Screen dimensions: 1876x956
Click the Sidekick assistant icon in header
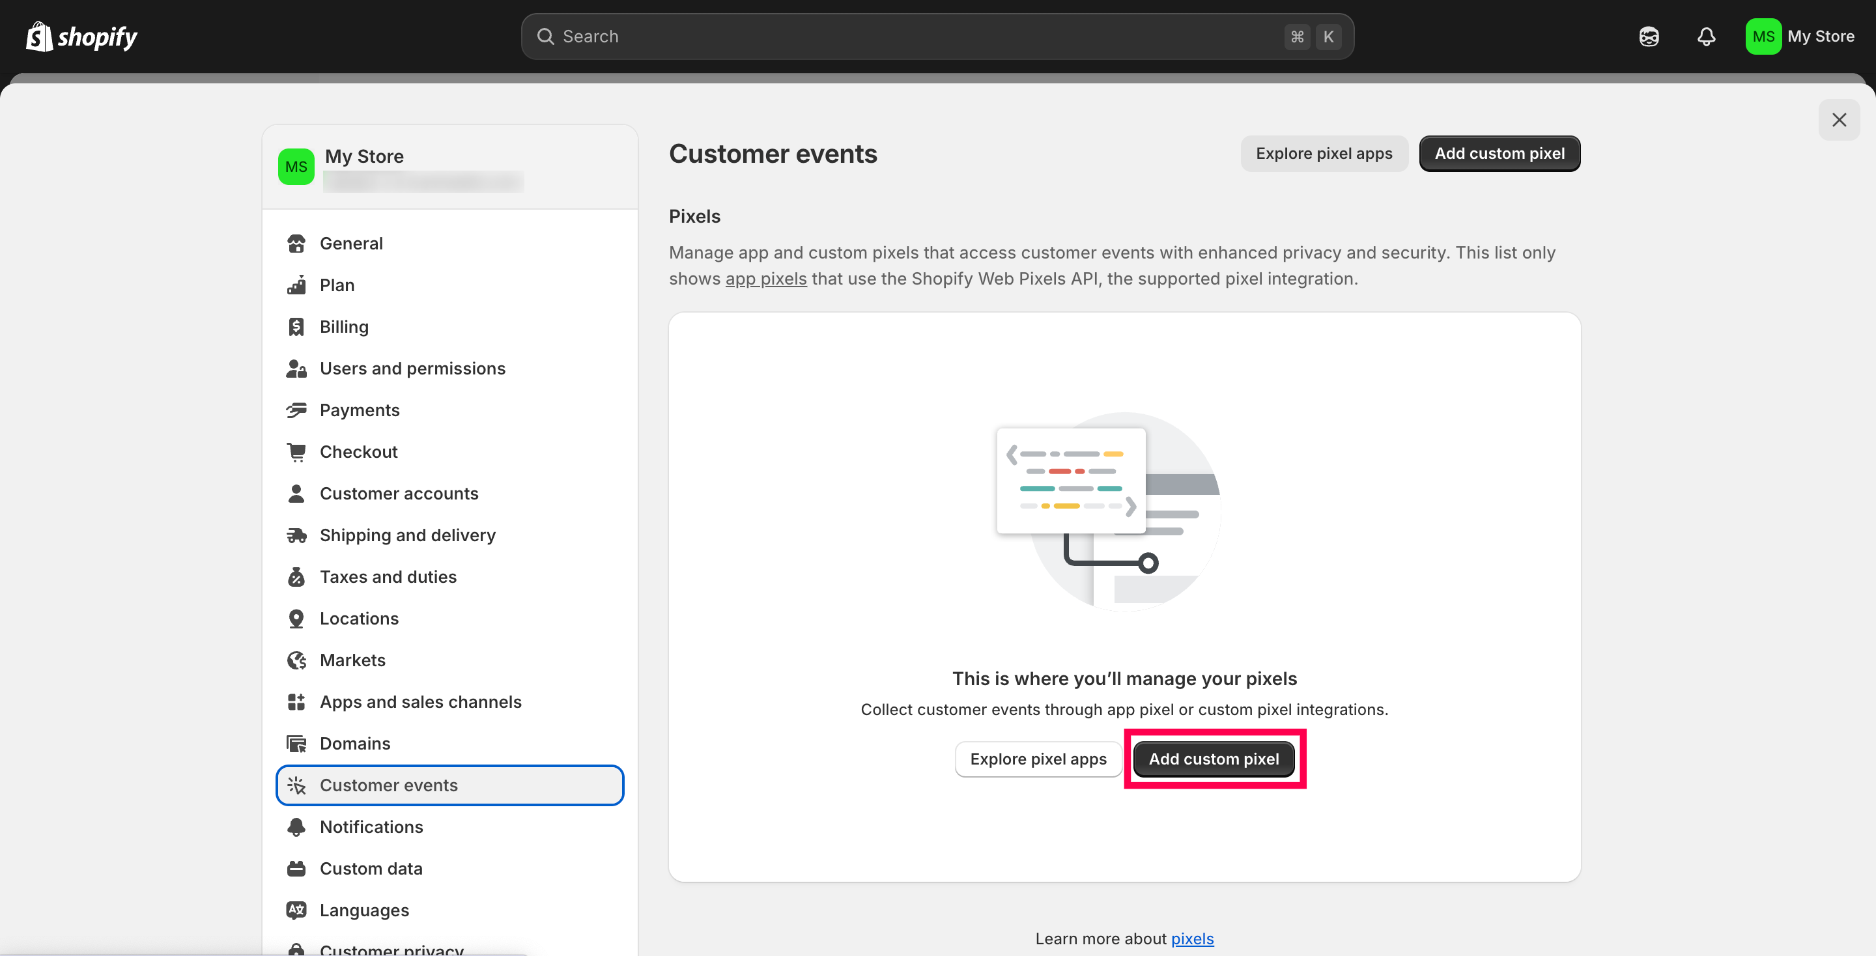(1649, 36)
